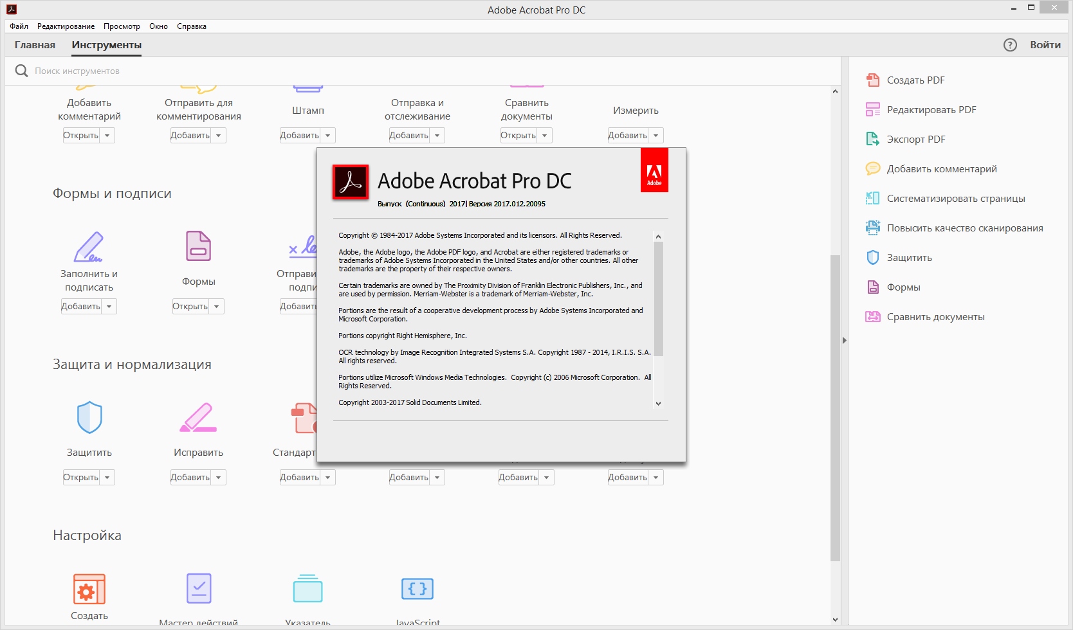Screen dimensions: 1073x630
Task: Click the Формы и подписи heading
Action: 112,194
